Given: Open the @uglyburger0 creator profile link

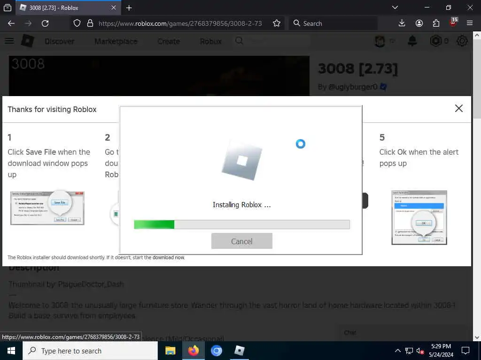Looking at the screenshot, I should tap(352, 87).
